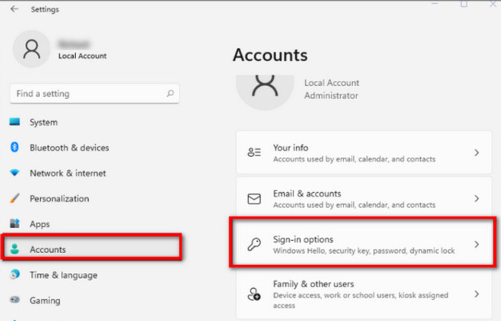Expand Your info using its chevron

477,153
